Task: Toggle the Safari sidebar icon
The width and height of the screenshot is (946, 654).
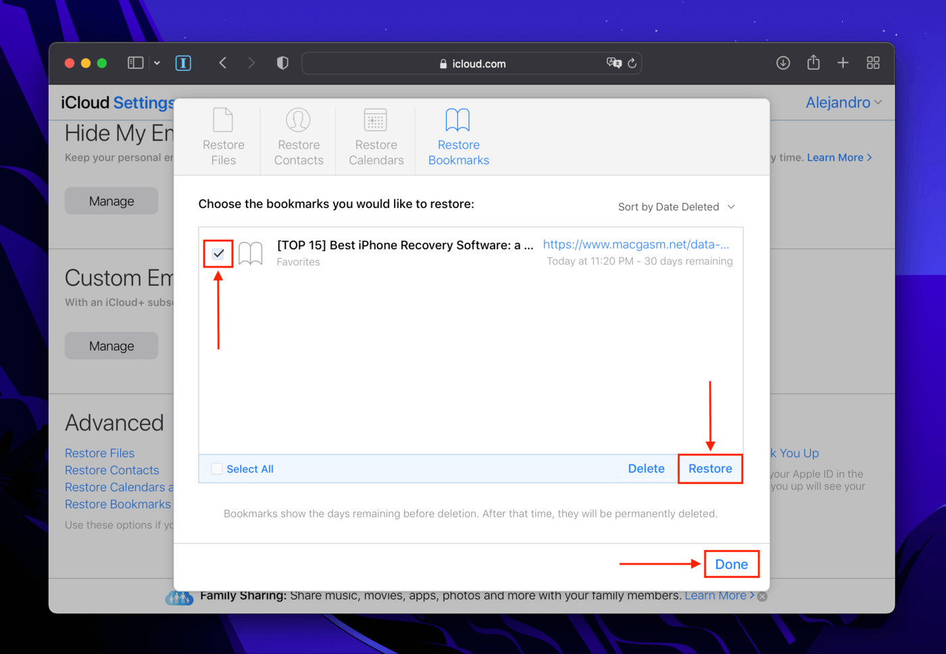Action: pyautogui.click(x=136, y=63)
